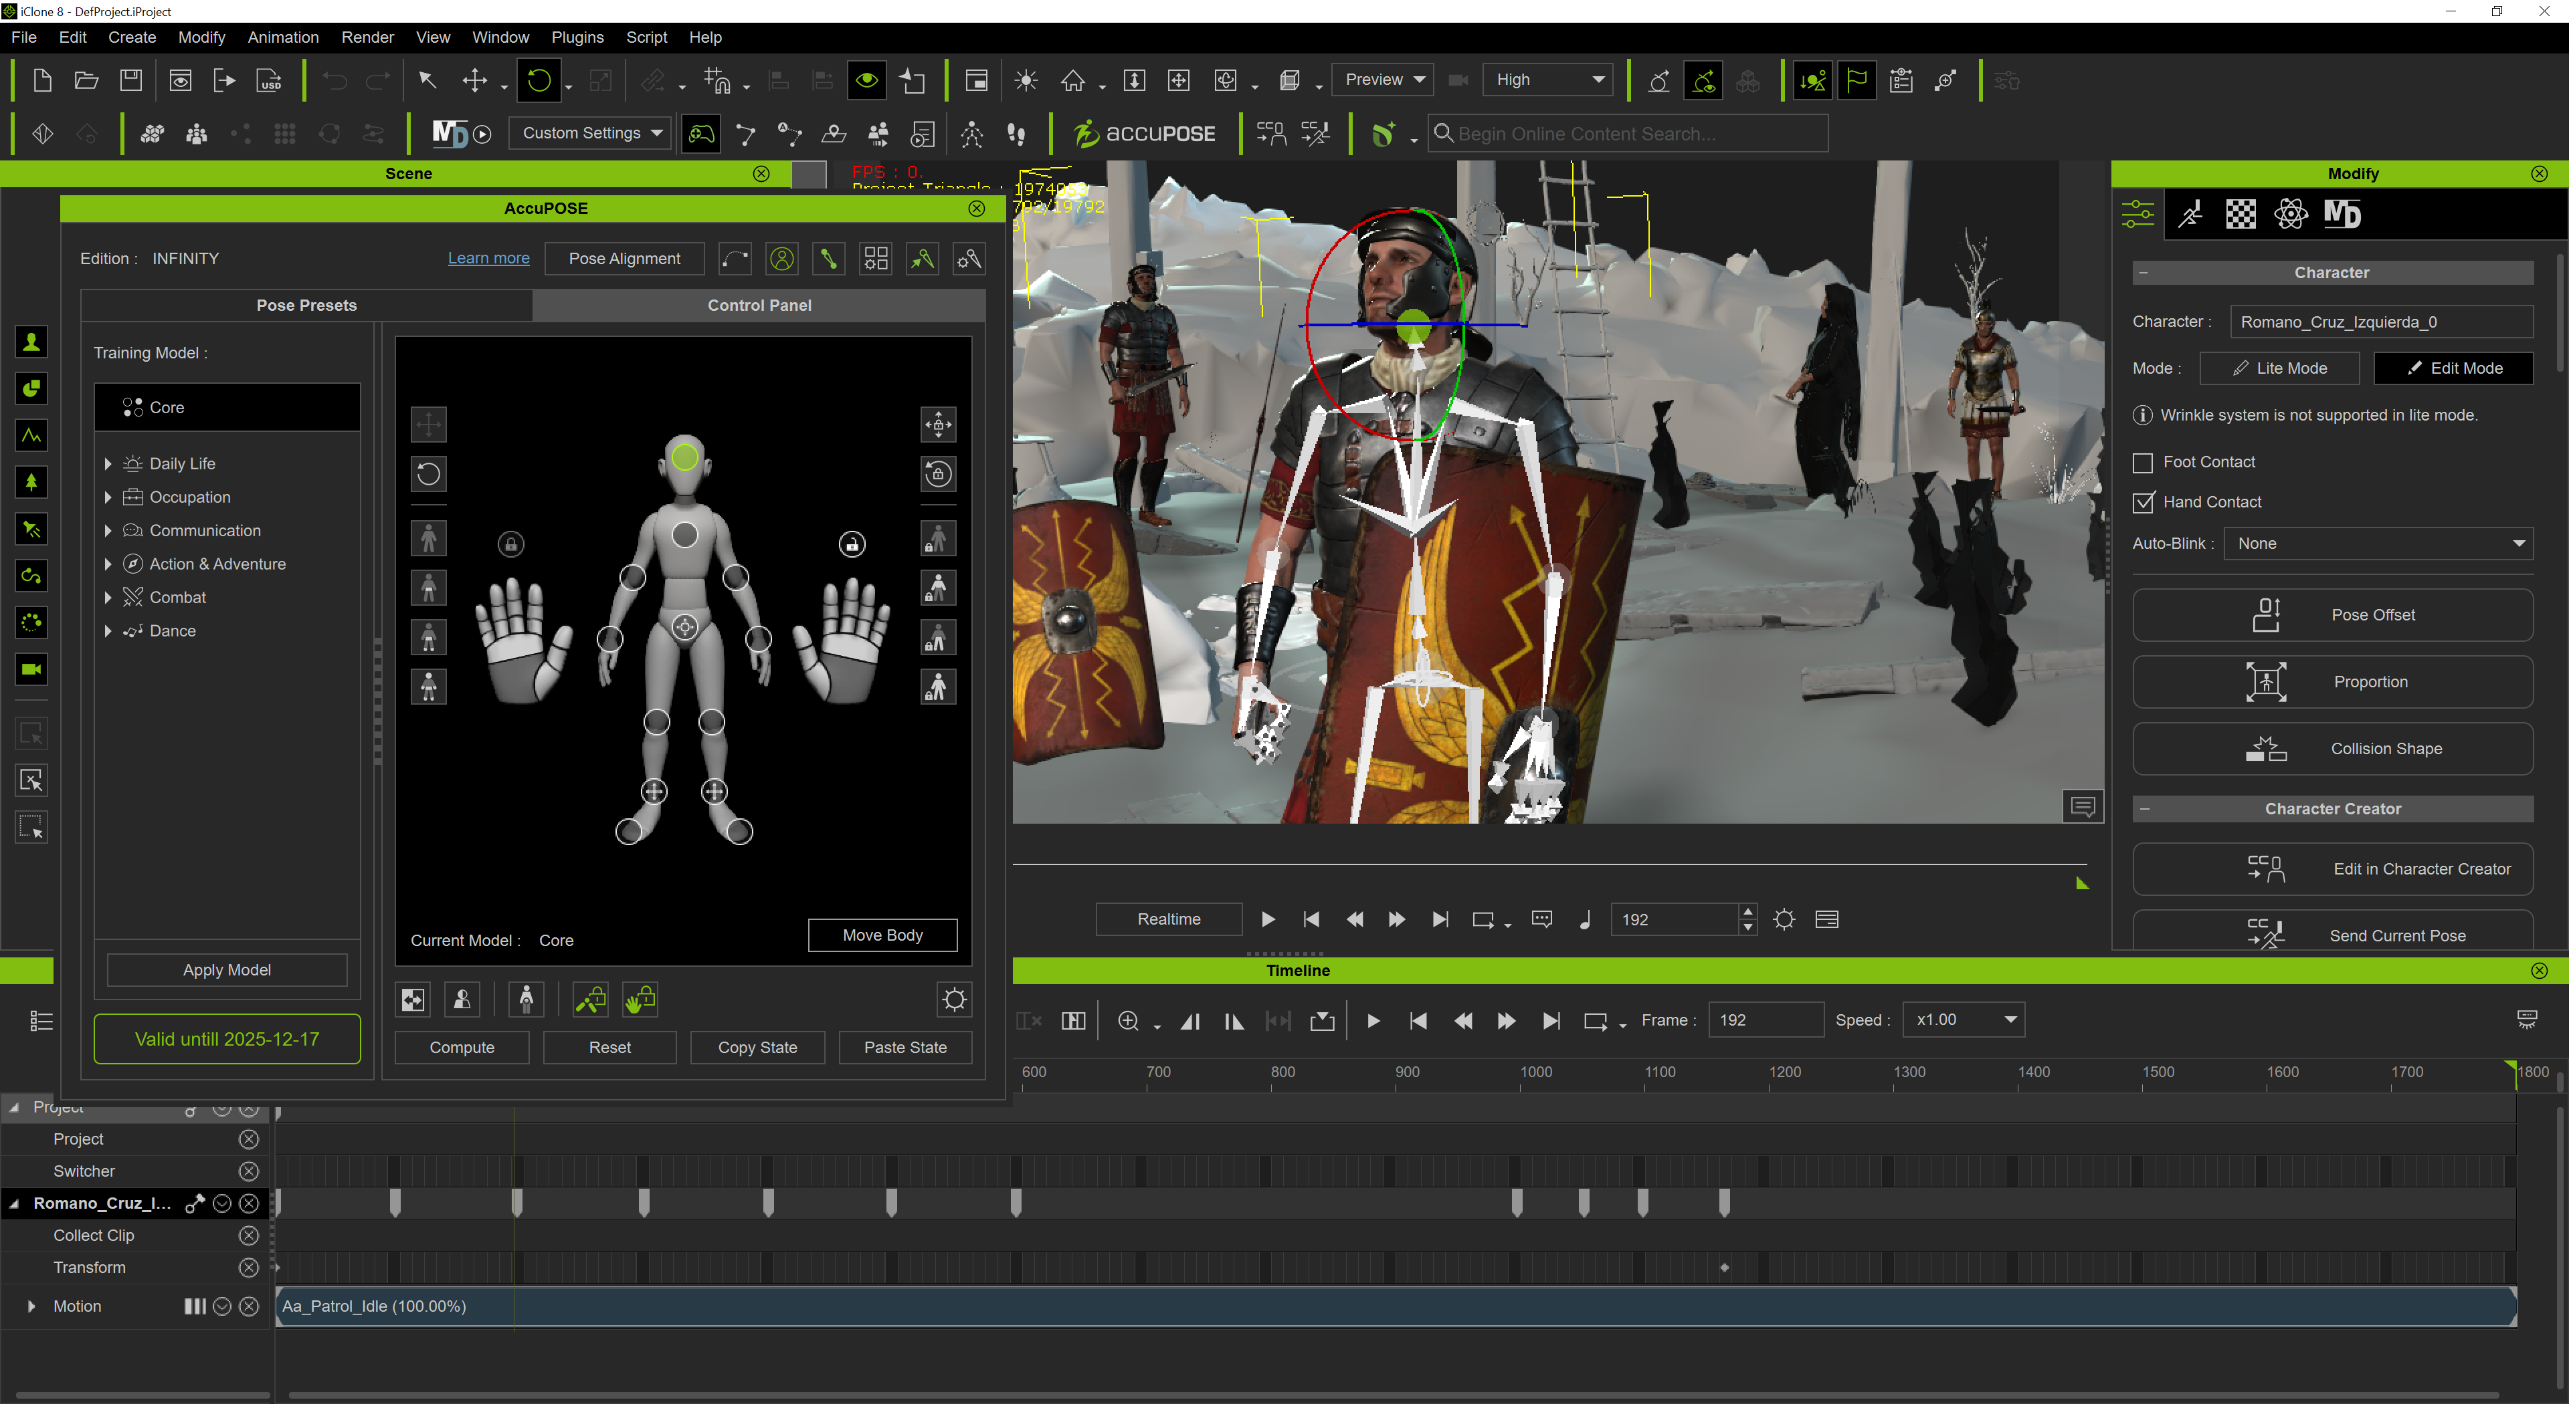Click the sun Project Settings icon near frame field
This screenshot has height=1404, width=2569.
(1784, 920)
